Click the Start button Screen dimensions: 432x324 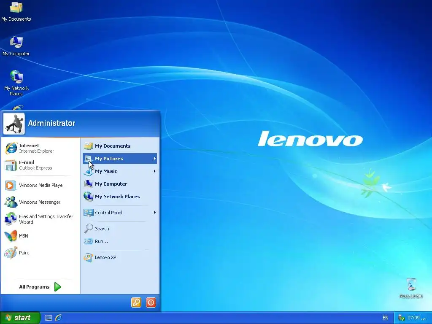(x=20, y=318)
